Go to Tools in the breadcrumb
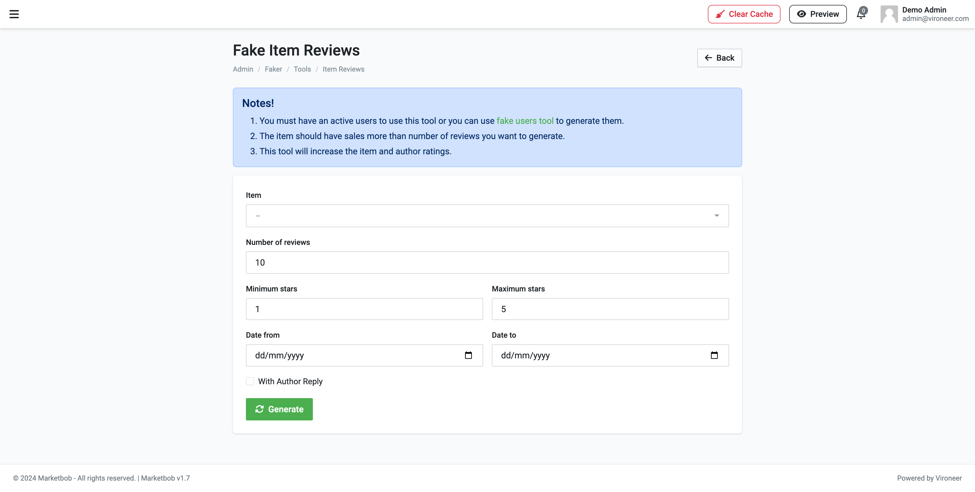 (302, 69)
